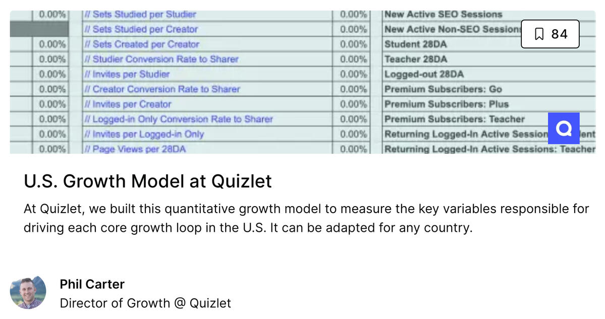Click the Quizlet logo badge
605x319 pixels.
pyautogui.click(x=564, y=129)
